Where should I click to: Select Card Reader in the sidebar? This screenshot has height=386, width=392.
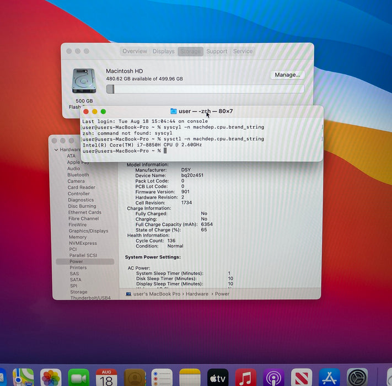(81, 187)
